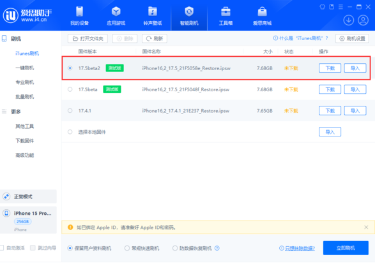Image resolution: width=375 pixels, height=264 pixels.
Task: Click the iPhone device icon
Action: coord(6,213)
